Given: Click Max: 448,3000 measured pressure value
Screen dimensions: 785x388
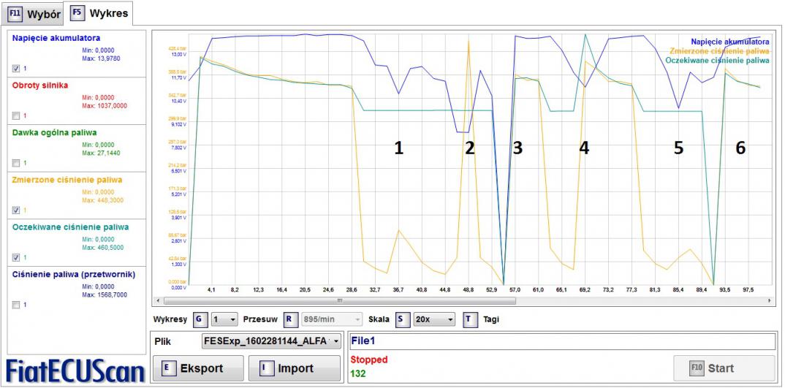Looking at the screenshot, I should [x=102, y=200].
